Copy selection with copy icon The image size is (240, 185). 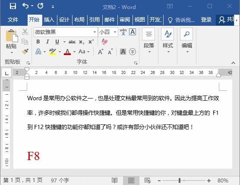(x=25, y=42)
